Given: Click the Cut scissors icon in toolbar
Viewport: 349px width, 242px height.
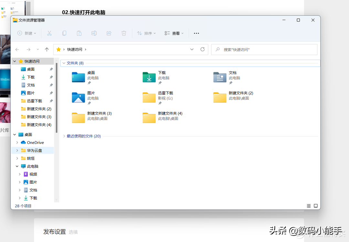Looking at the screenshot, I should pyautogui.click(x=49, y=33).
